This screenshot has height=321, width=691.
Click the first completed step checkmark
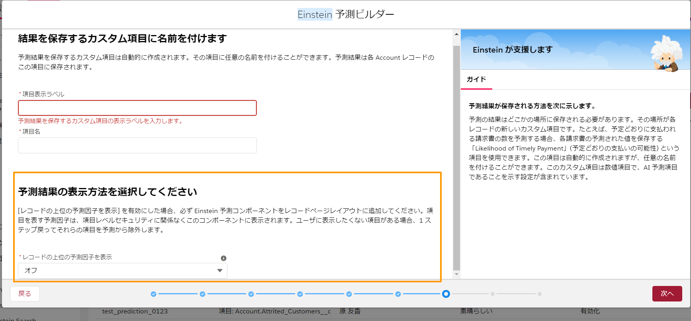[153, 294]
